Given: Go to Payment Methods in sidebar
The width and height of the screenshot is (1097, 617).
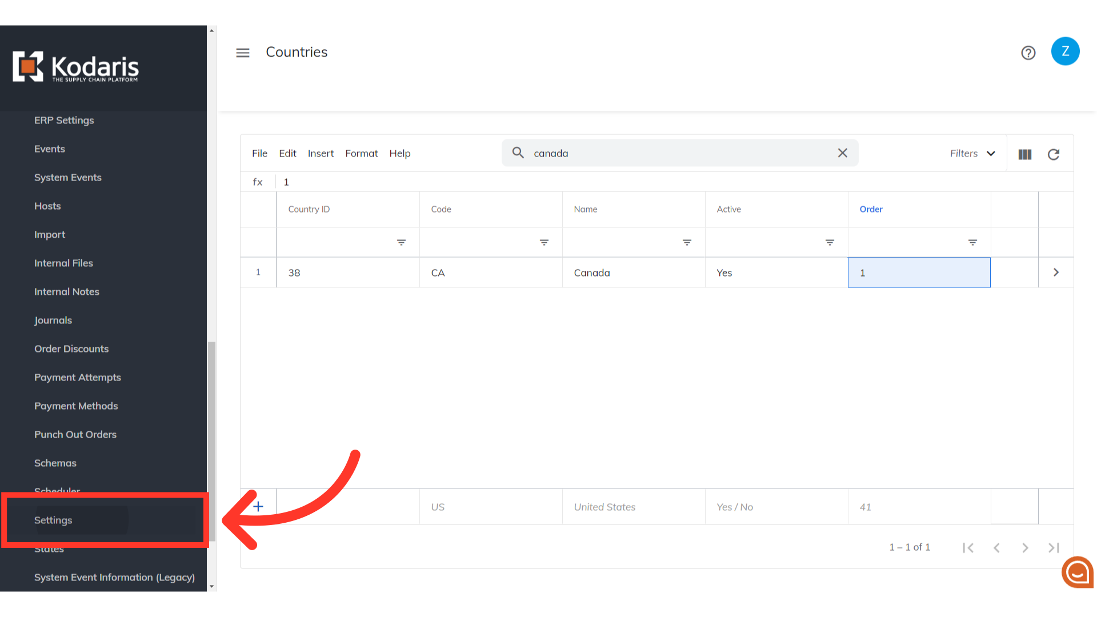Looking at the screenshot, I should click(x=76, y=406).
